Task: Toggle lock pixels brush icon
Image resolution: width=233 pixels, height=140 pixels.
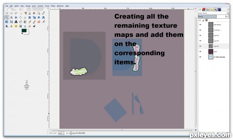Action: click(x=203, y=20)
